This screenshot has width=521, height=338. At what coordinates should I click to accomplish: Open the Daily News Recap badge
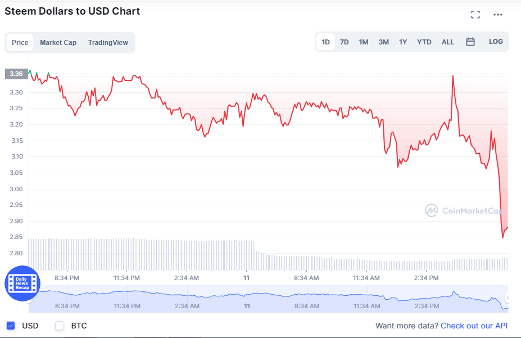coord(22,283)
